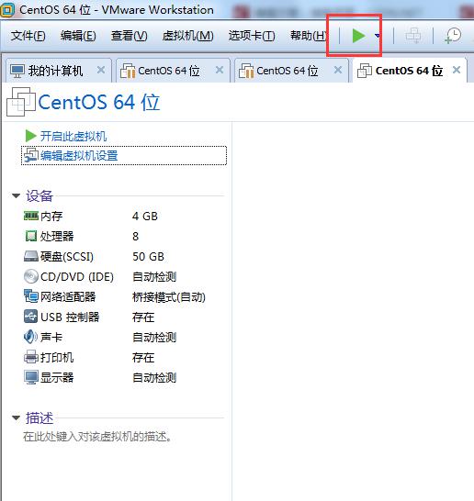The image size is (474, 501).
Task: Click the settings icon beside 编辑虚拟机设置
Action: 31,155
